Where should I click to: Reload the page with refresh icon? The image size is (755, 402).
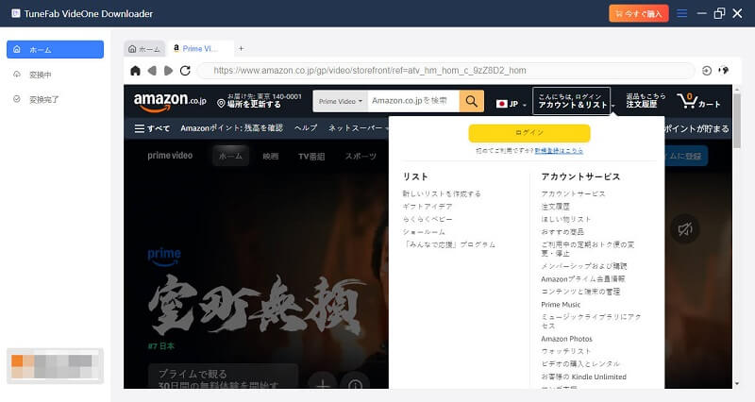tap(185, 71)
